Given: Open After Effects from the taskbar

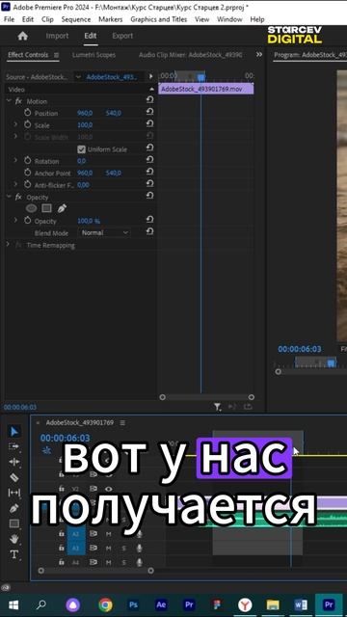Looking at the screenshot, I should pyautogui.click(x=161, y=604).
